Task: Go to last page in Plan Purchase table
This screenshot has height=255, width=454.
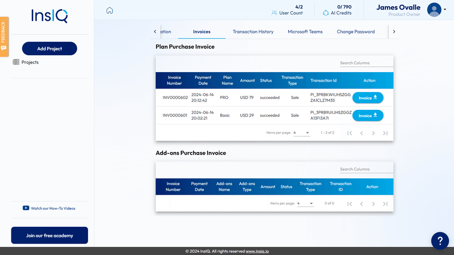Action: pos(385,133)
